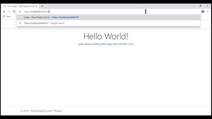Image resolution: width=212 pixels, height=119 pixels.
Task: Click the magnifier icon in search suggestion
Action: pyautogui.click(x=20, y=23)
